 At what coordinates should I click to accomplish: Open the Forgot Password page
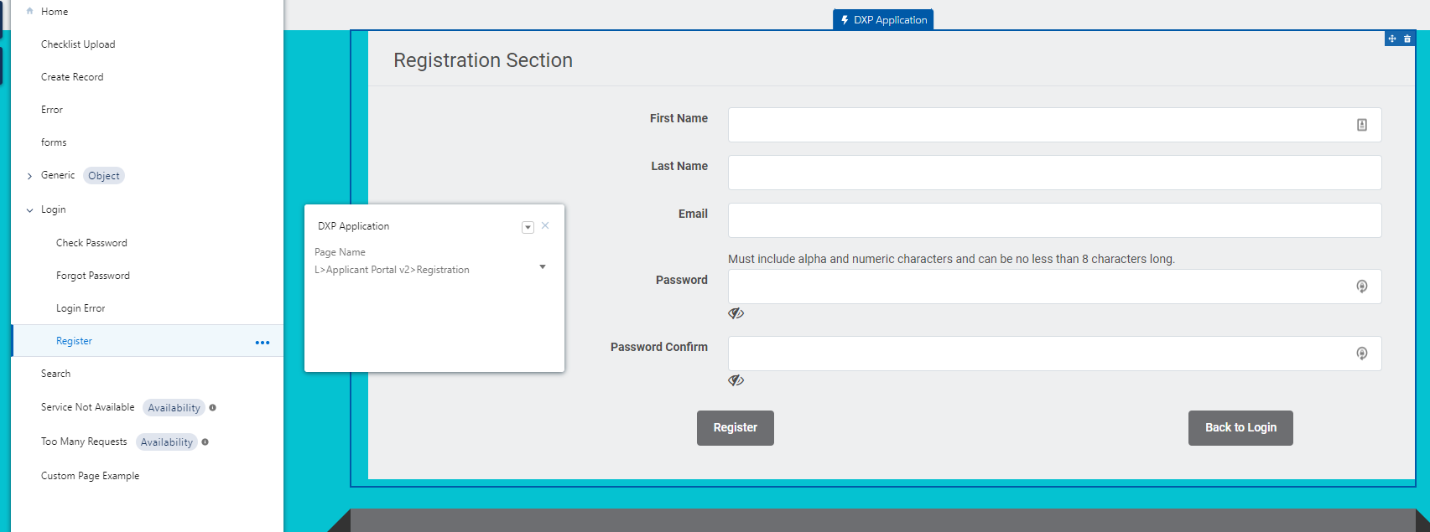(x=93, y=276)
